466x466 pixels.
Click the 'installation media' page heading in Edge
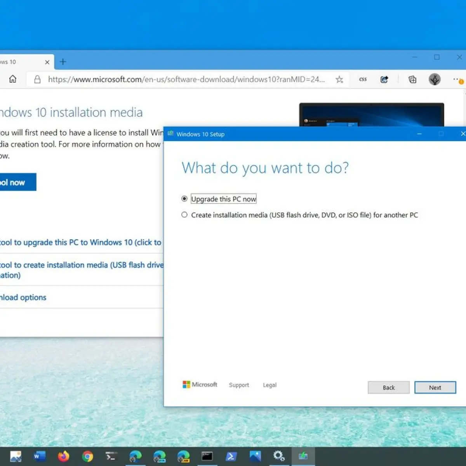(x=96, y=113)
